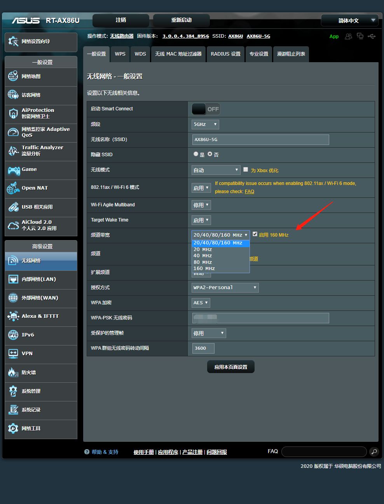Open the 帮助 & 支持 link
Image resolution: width=384 pixels, height=504 pixels.
[x=105, y=452]
